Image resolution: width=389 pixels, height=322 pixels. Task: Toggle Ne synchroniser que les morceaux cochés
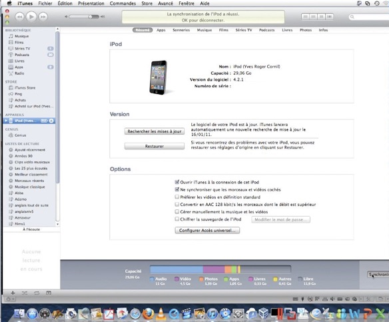coord(177,189)
